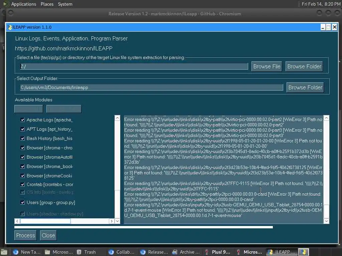This screenshot has width=342, height=256.
Task: Start parsing with the Process button
Action: pyautogui.click(x=25, y=235)
